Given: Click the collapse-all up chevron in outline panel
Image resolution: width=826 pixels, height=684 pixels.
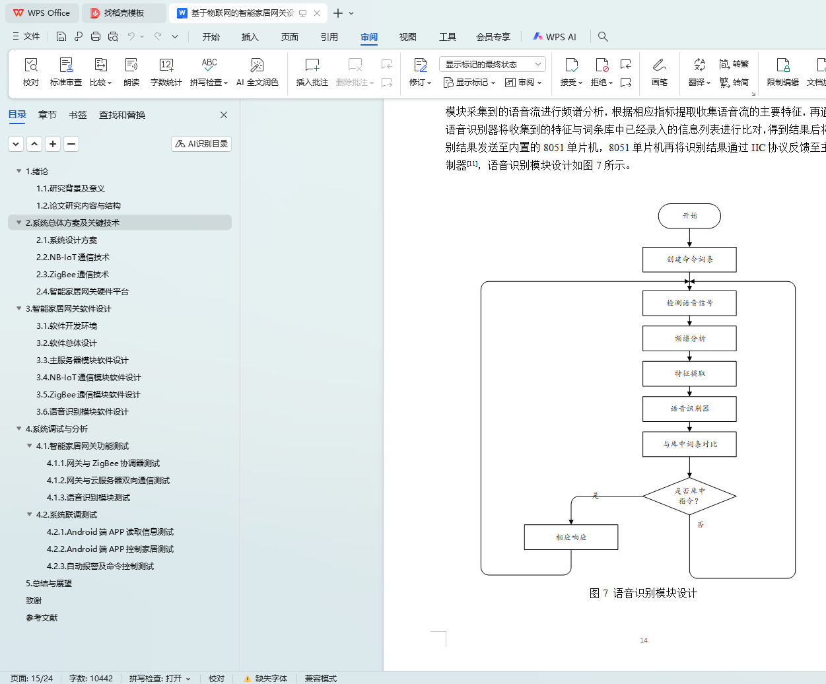Looking at the screenshot, I should [34, 143].
